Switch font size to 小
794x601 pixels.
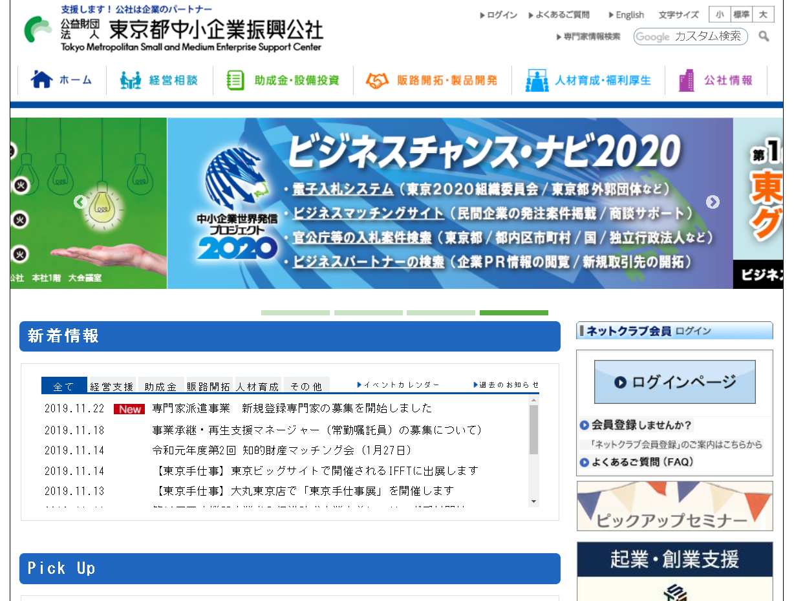(x=720, y=14)
